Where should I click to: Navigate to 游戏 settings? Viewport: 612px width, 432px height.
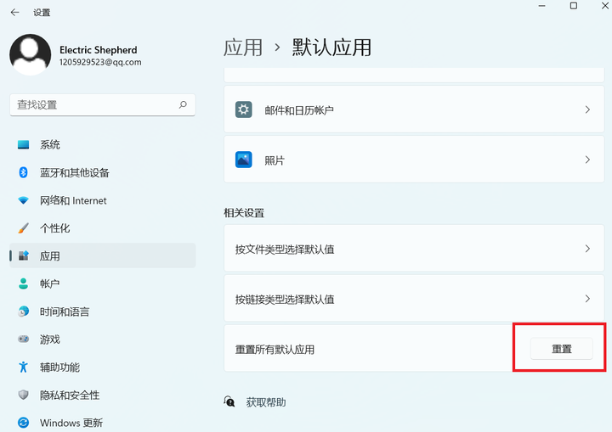[x=102, y=339]
